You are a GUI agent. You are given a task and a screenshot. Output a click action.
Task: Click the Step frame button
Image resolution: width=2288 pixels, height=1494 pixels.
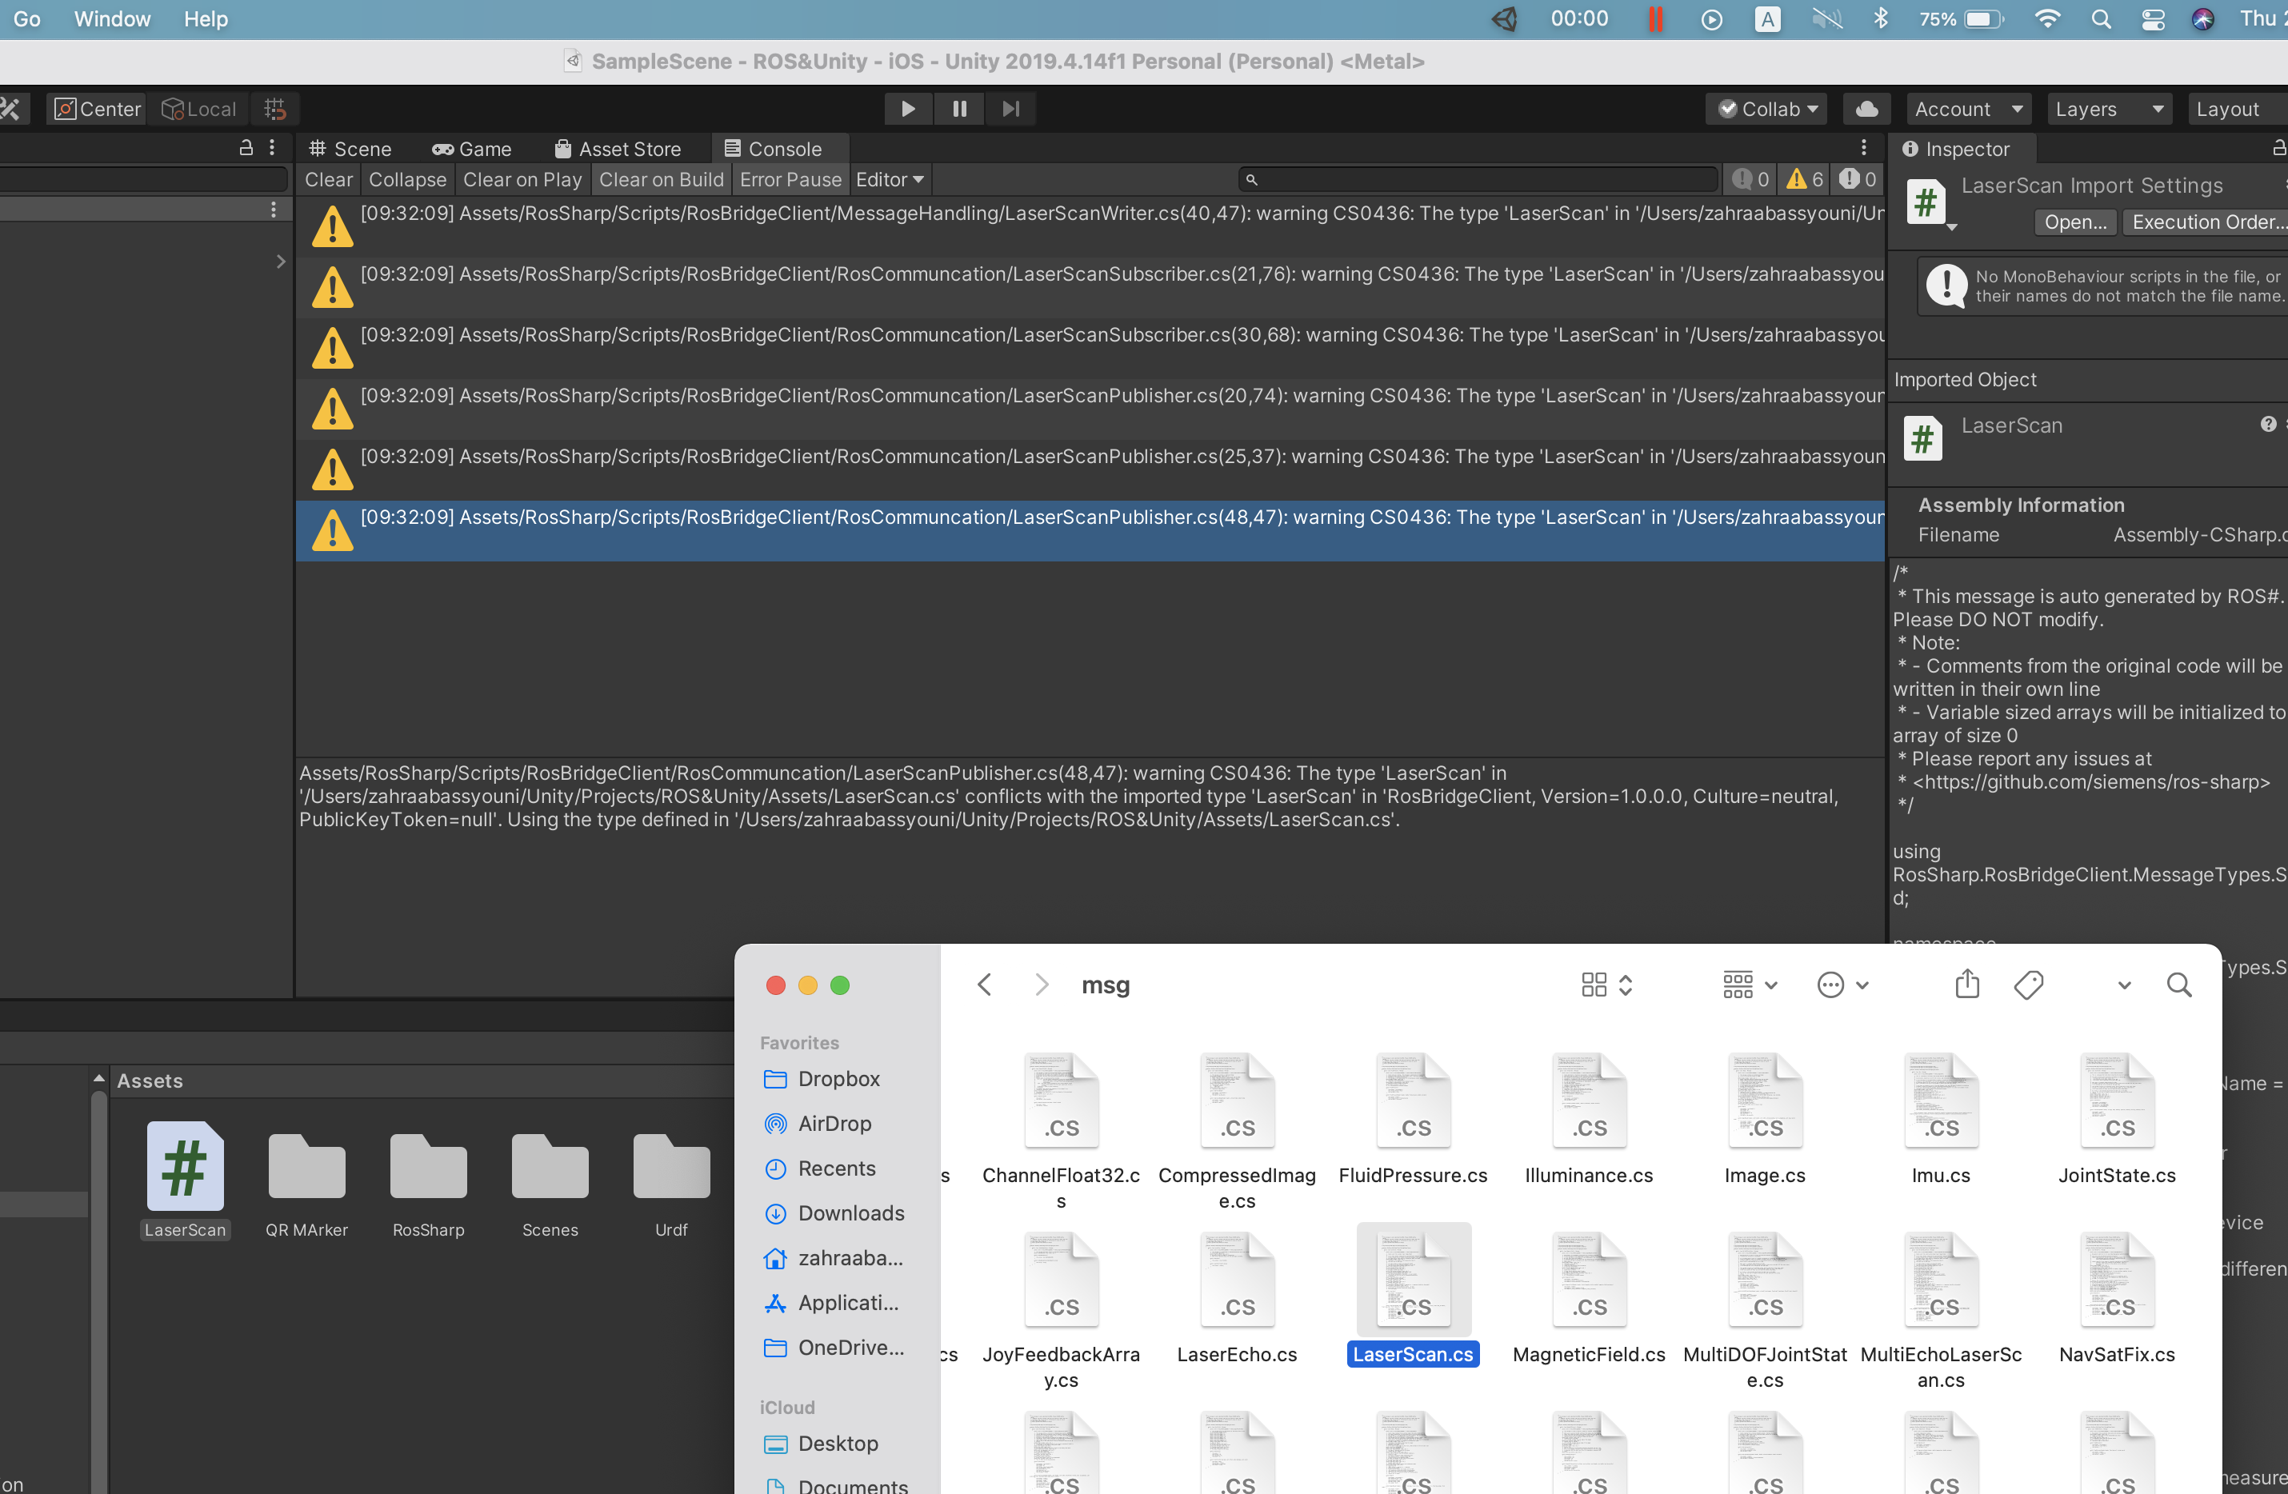click(1010, 108)
